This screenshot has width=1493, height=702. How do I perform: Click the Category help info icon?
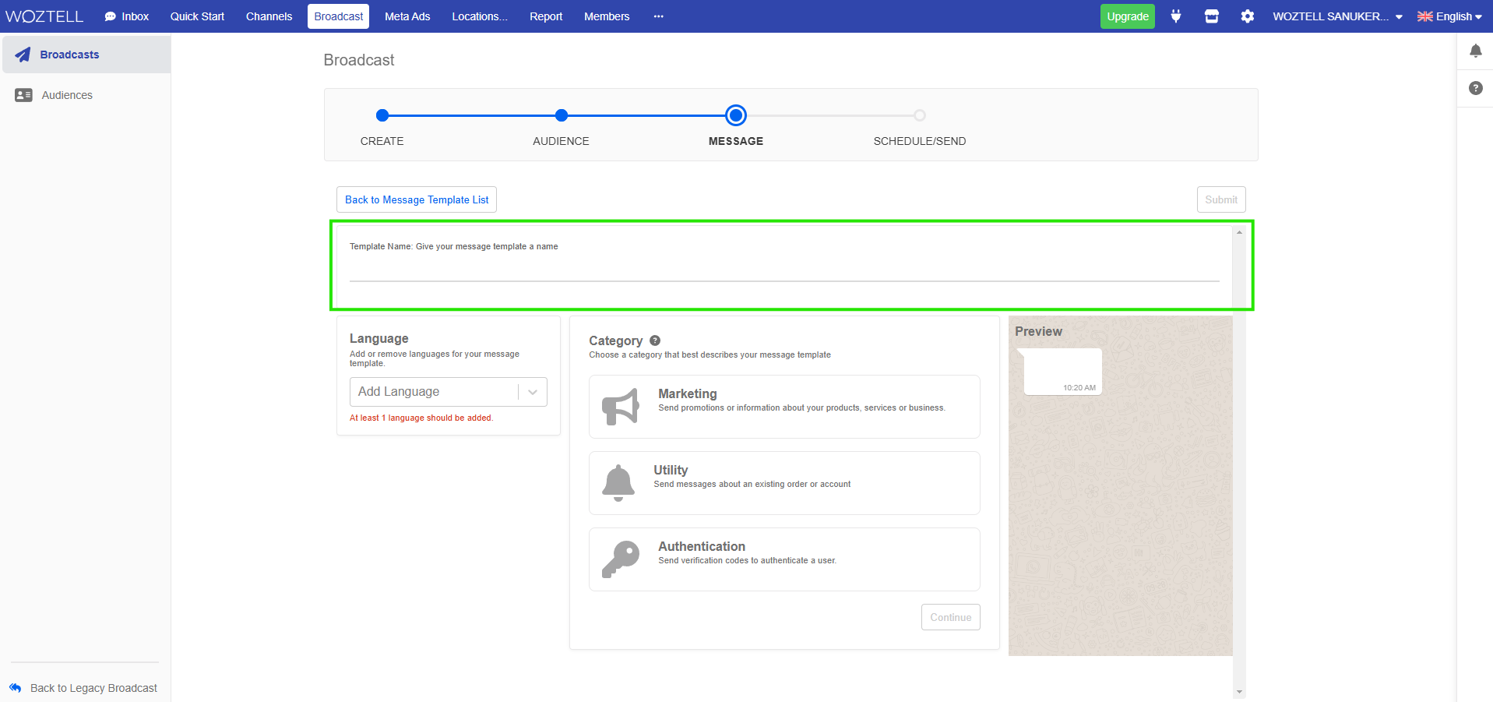[654, 340]
